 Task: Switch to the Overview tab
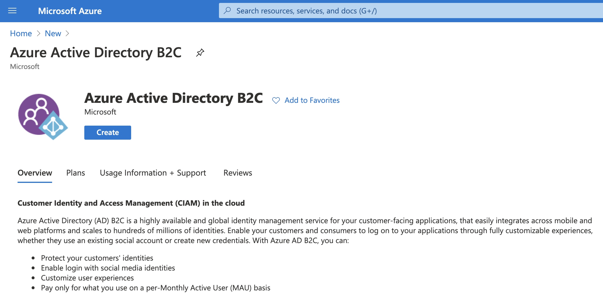click(35, 173)
